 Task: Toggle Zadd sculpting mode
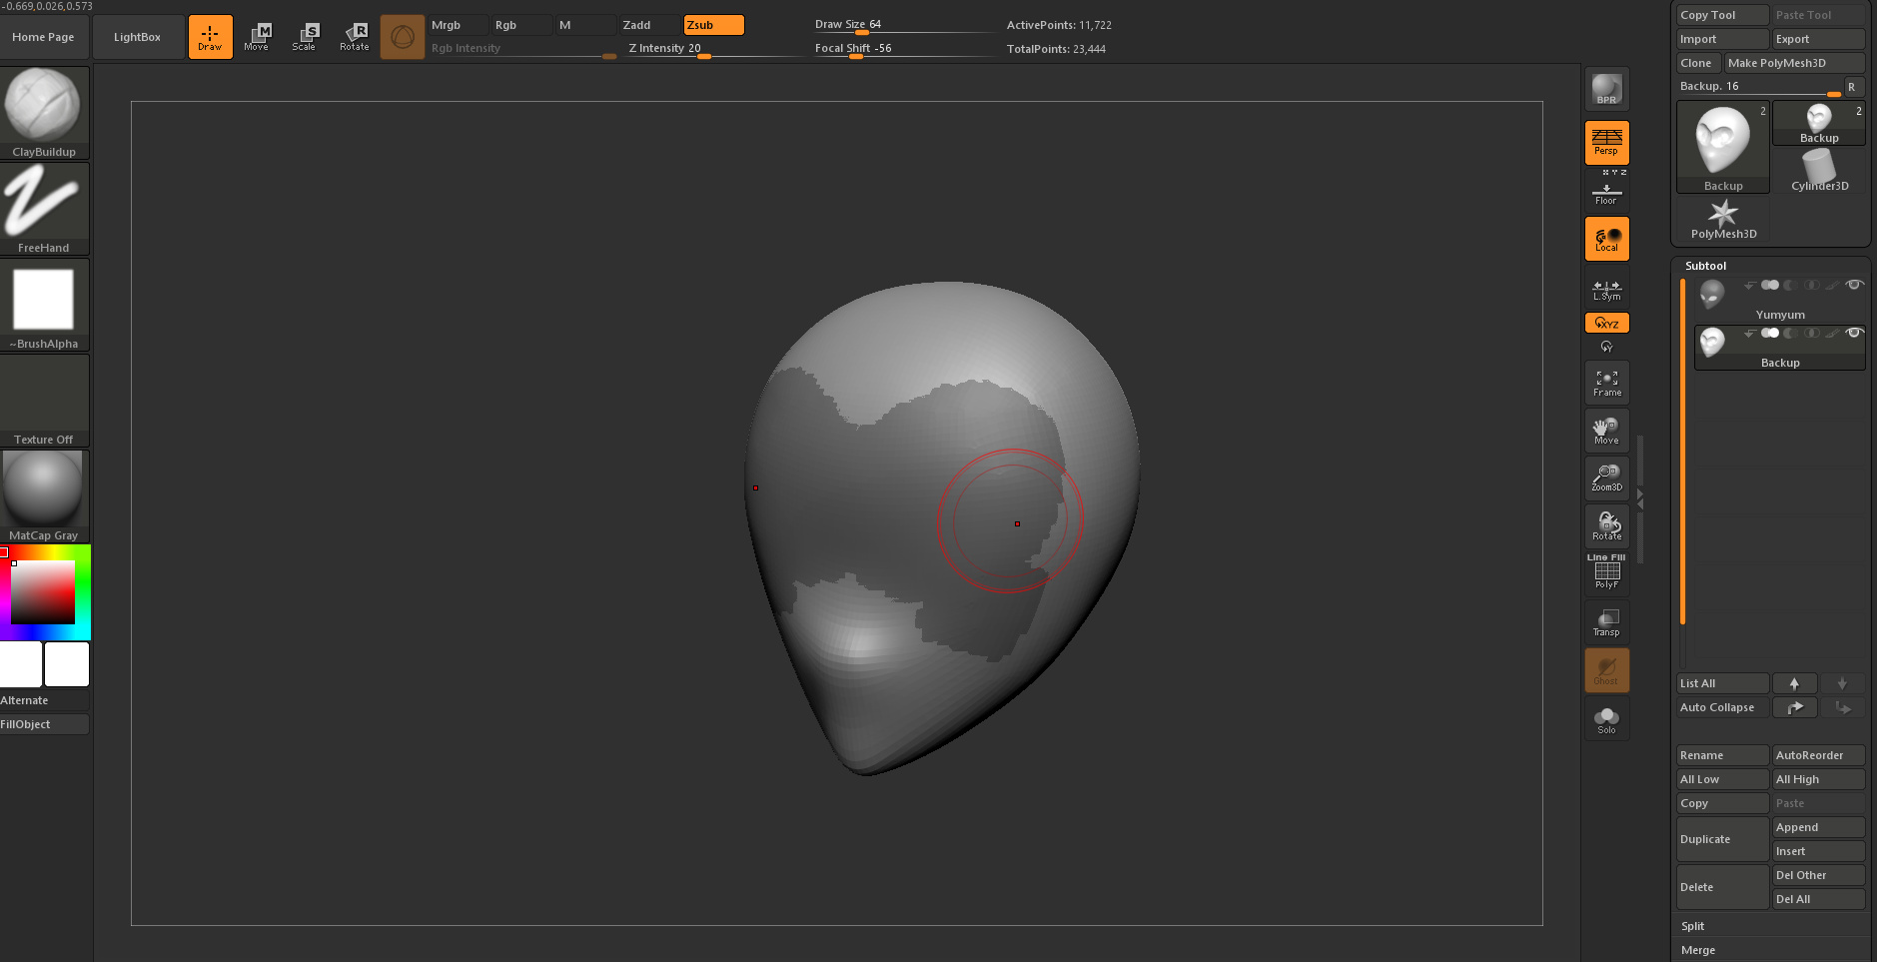pyautogui.click(x=636, y=25)
